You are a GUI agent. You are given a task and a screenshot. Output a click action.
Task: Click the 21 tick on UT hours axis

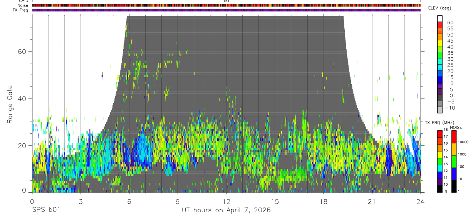[372, 201]
